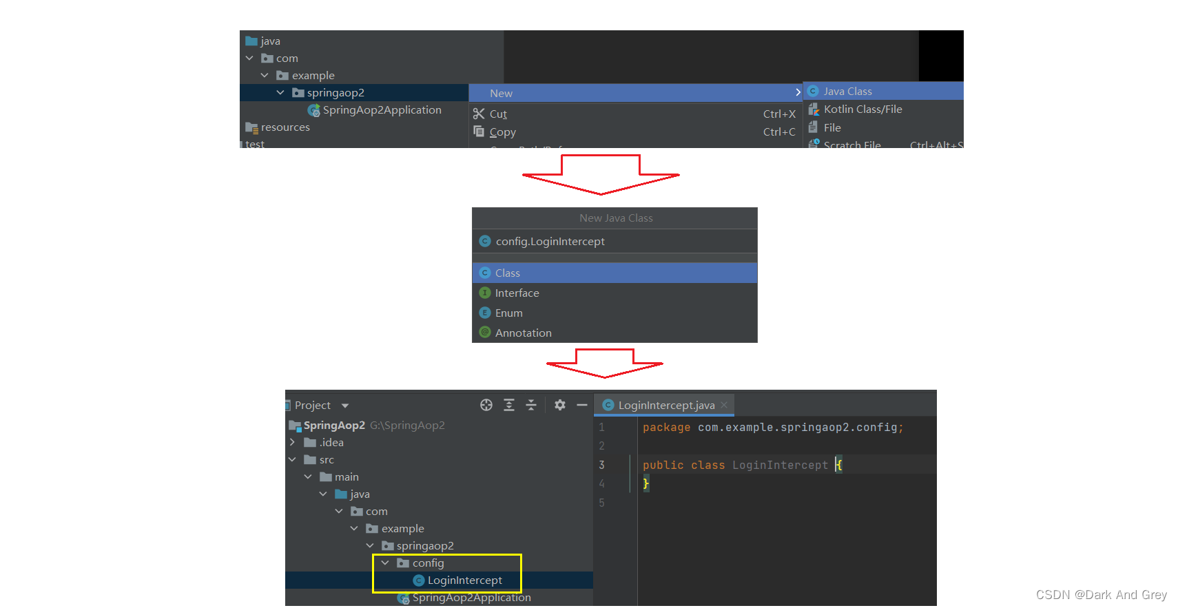Collapse the java folder in bottom tree
Screen dimensions: 1178x608
pyautogui.click(x=324, y=494)
